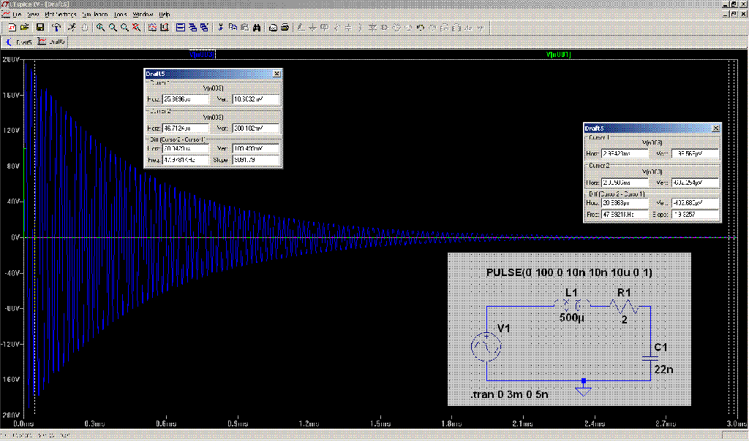Open the Plot Settings menu
The image size is (749, 441).
click(x=61, y=15)
